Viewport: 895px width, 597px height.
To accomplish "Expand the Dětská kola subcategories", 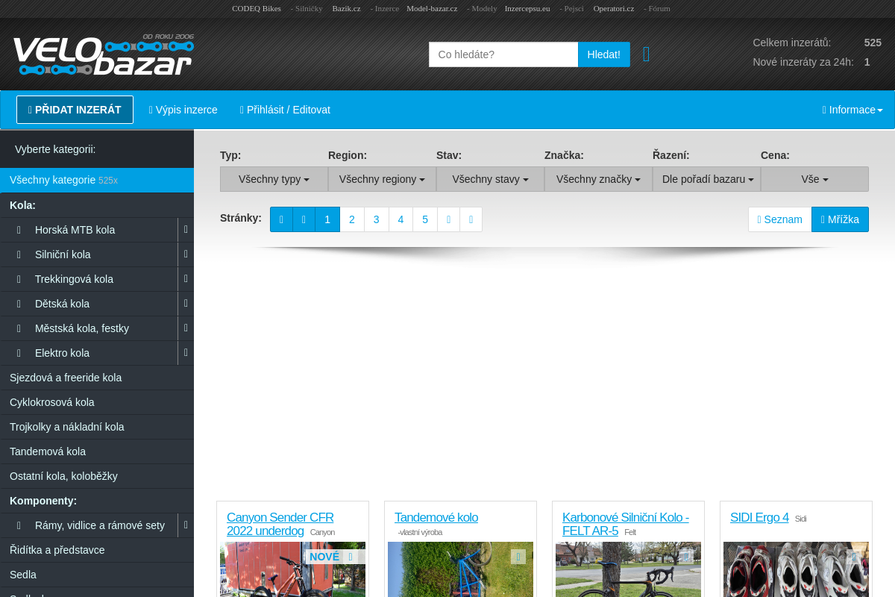I will tap(186, 304).
